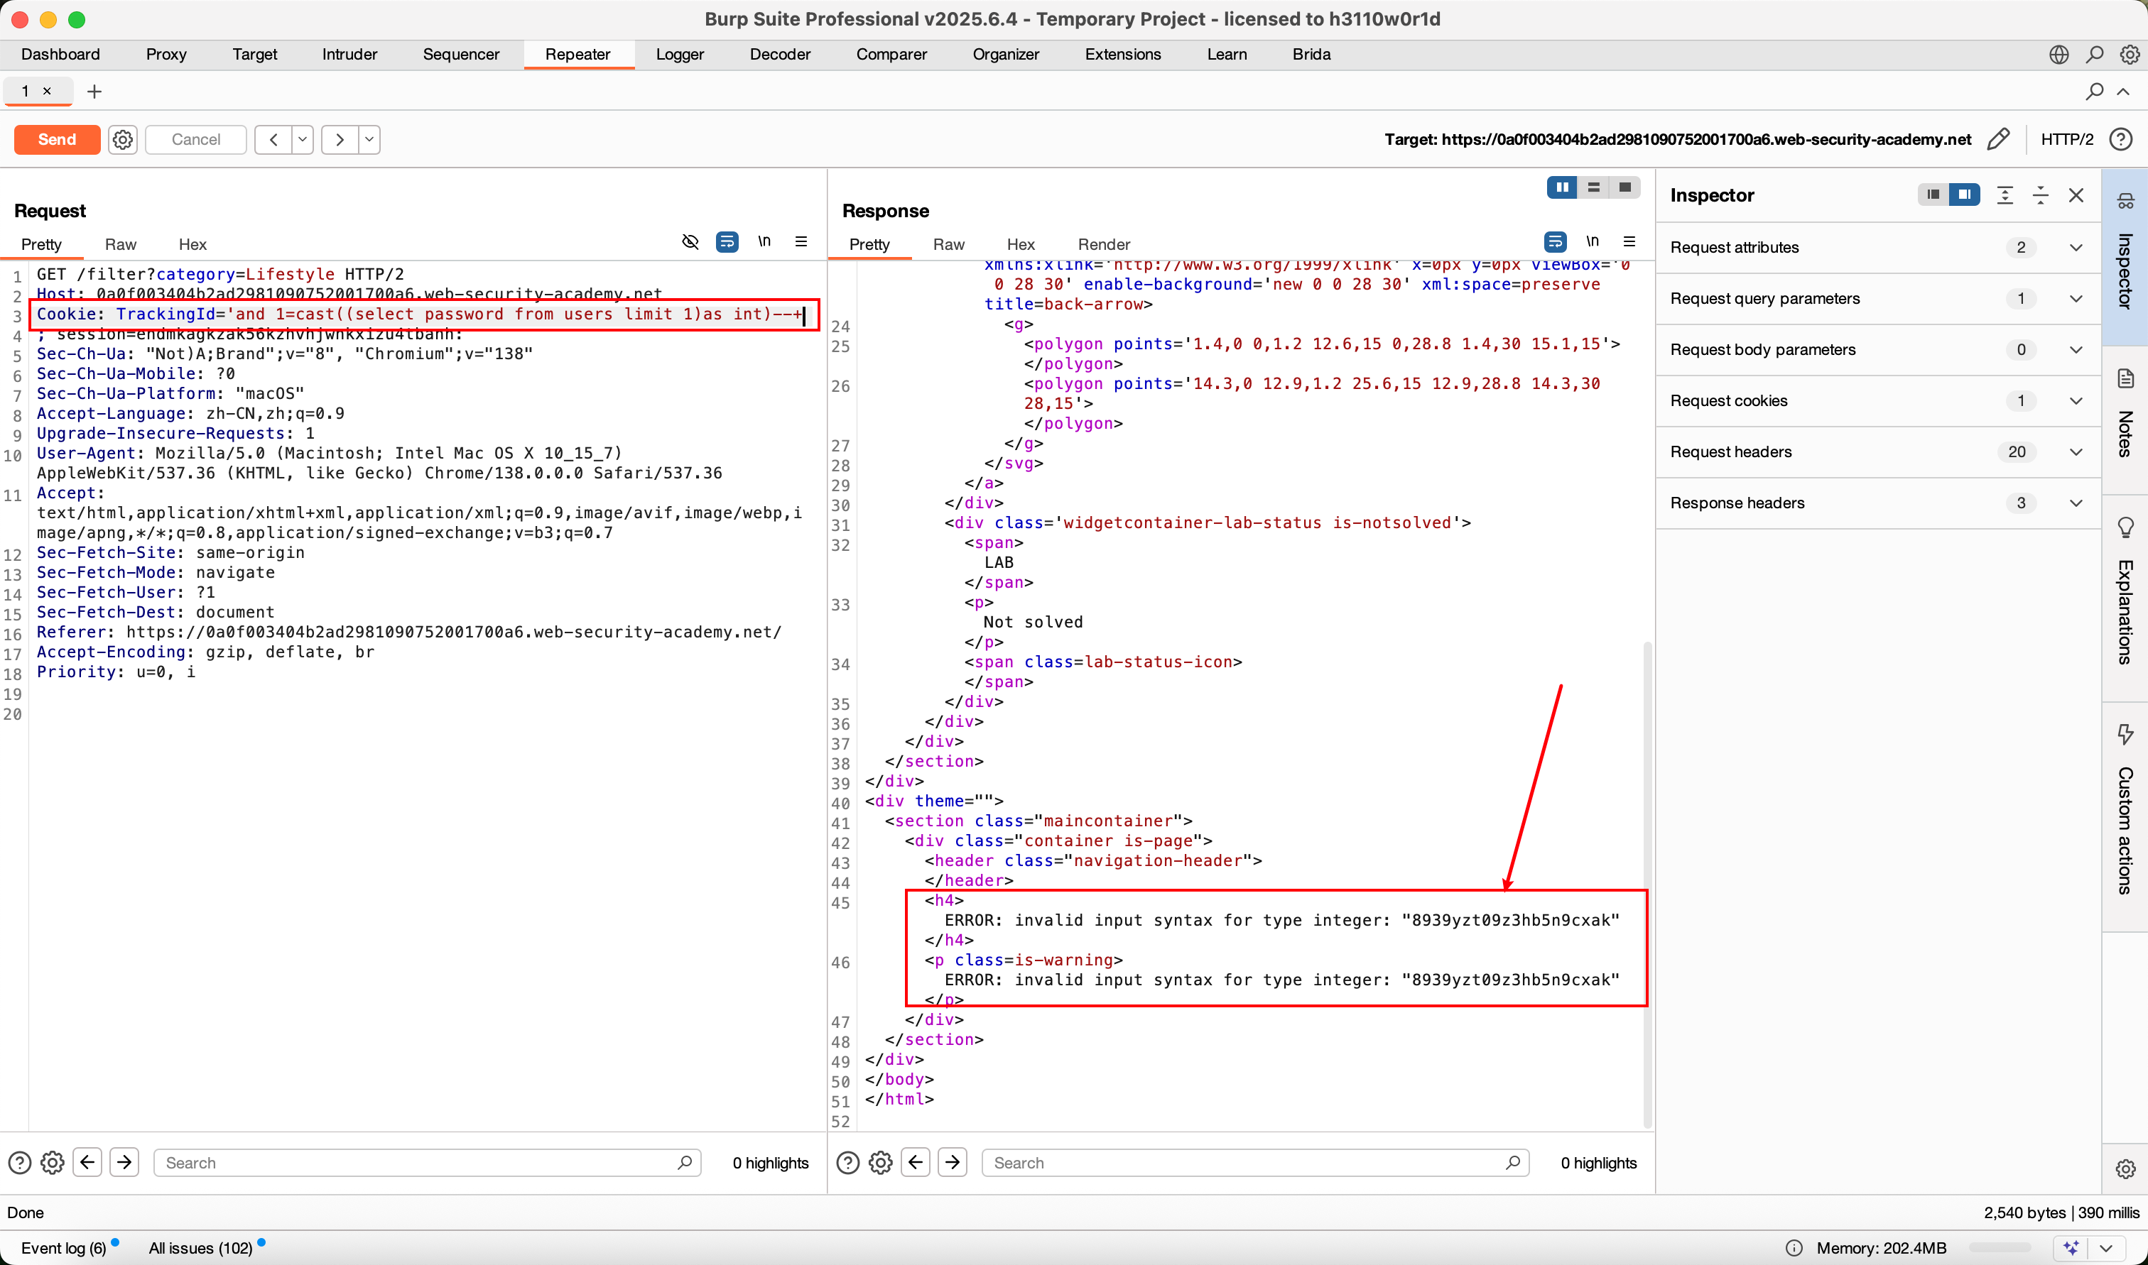
Task: Expand Request query parameters section
Action: [x=1877, y=298]
